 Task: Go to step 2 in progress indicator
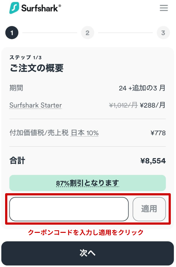[87, 33]
